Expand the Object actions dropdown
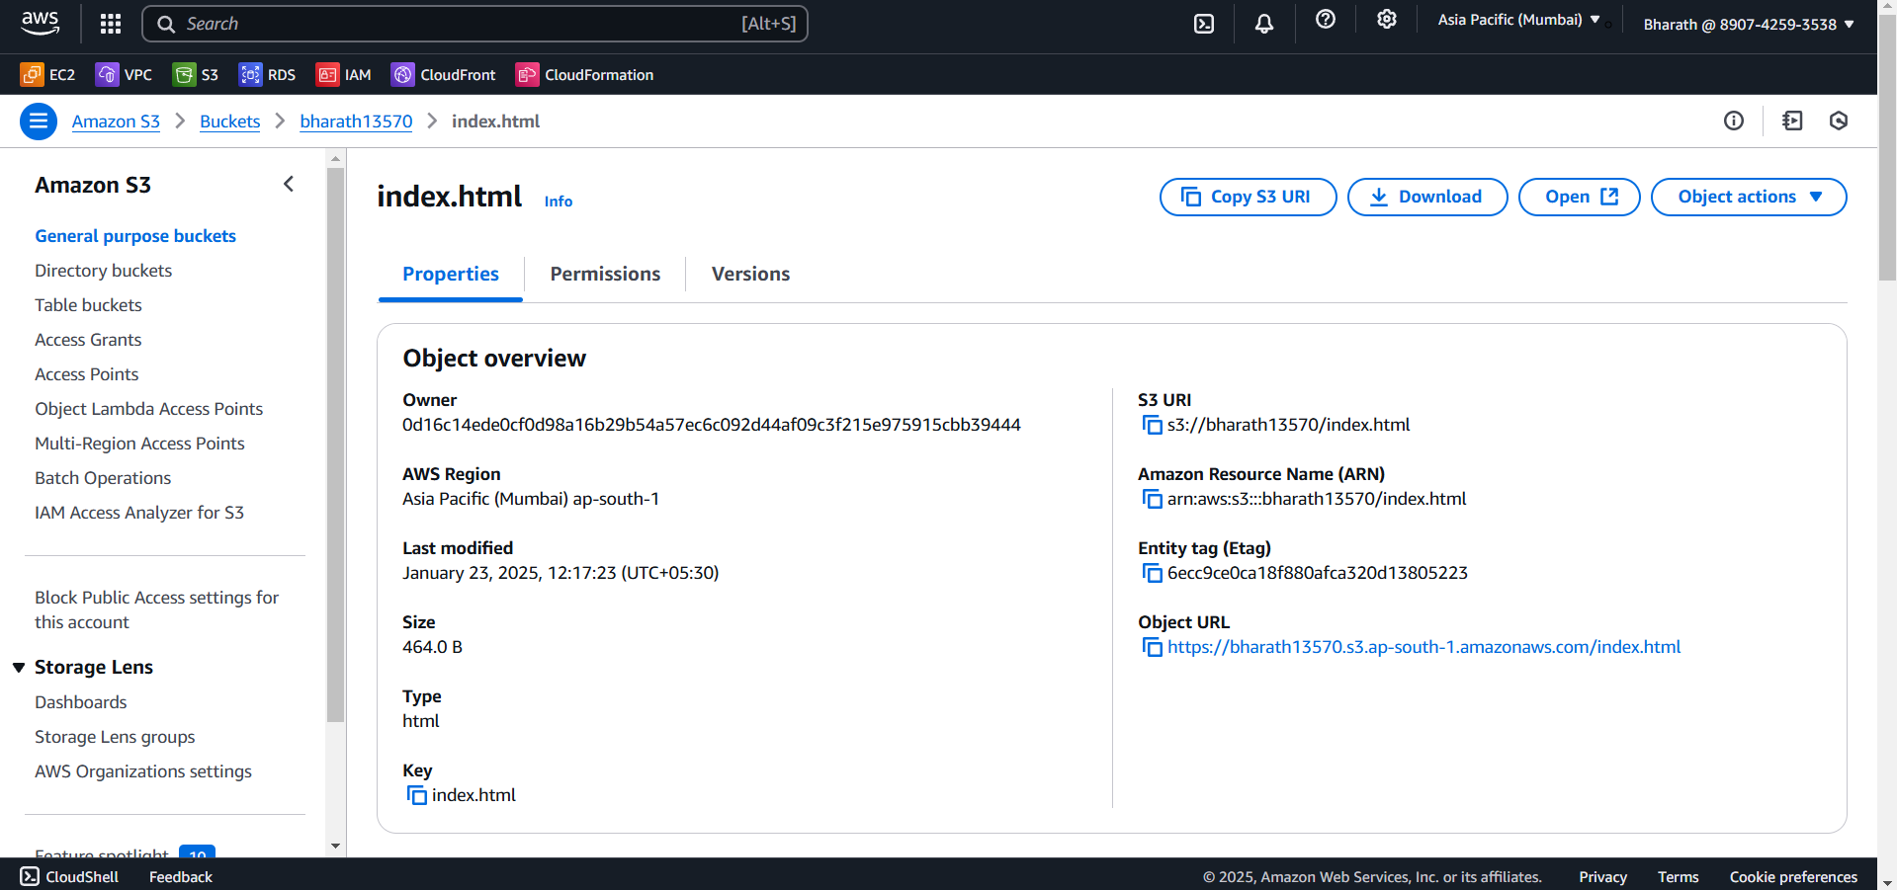Screen dimensions: 1897x890 coord(1749,197)
